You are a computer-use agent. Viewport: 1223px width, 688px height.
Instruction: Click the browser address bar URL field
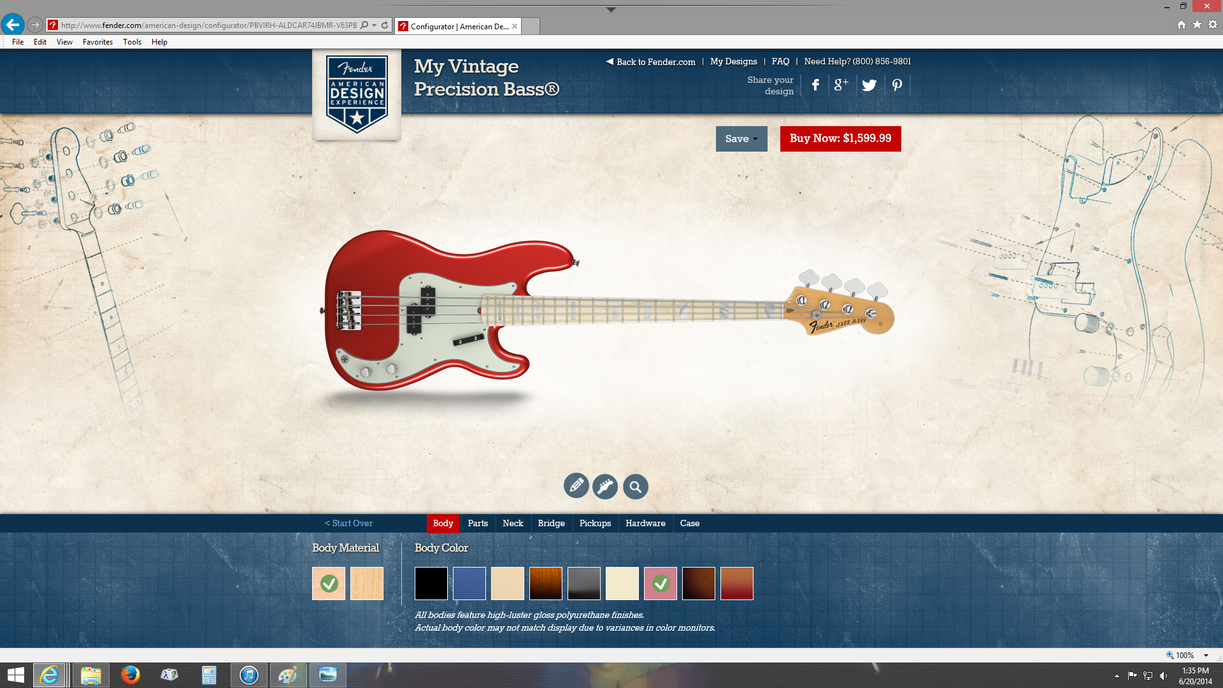[209, 25]
